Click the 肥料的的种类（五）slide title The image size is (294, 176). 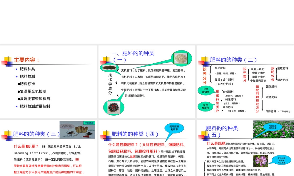(222, 132)
